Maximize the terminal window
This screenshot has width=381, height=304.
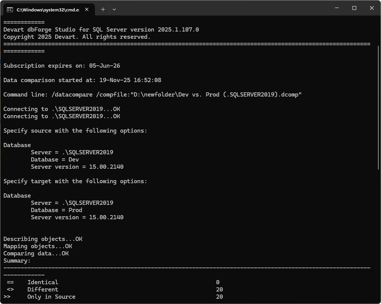point(354,8)
